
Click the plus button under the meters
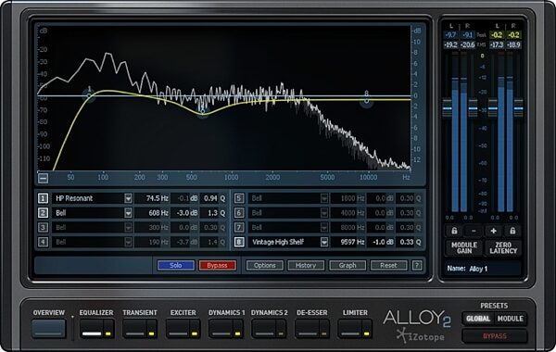[493, 232]
